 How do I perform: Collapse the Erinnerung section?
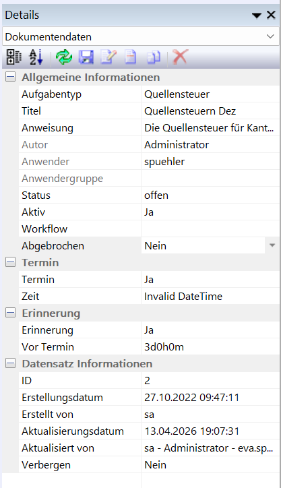pos(10,313)
